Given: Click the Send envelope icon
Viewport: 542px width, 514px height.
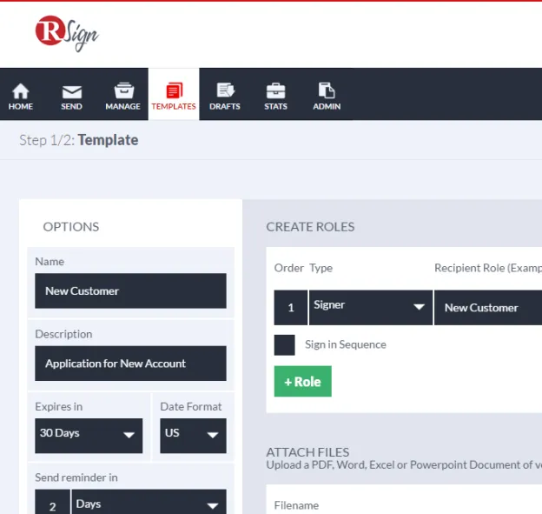Looking at the screenshot, I should [72, 92].
